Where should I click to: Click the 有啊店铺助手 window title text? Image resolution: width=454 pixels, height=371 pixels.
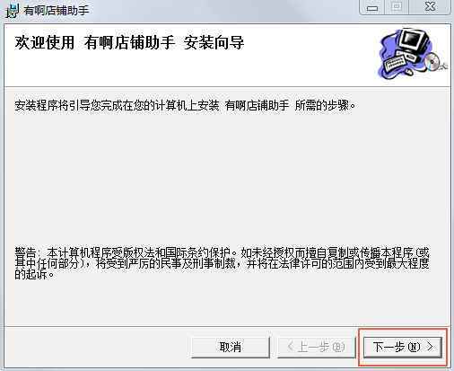pyautogui.click(x=56, y=11)
